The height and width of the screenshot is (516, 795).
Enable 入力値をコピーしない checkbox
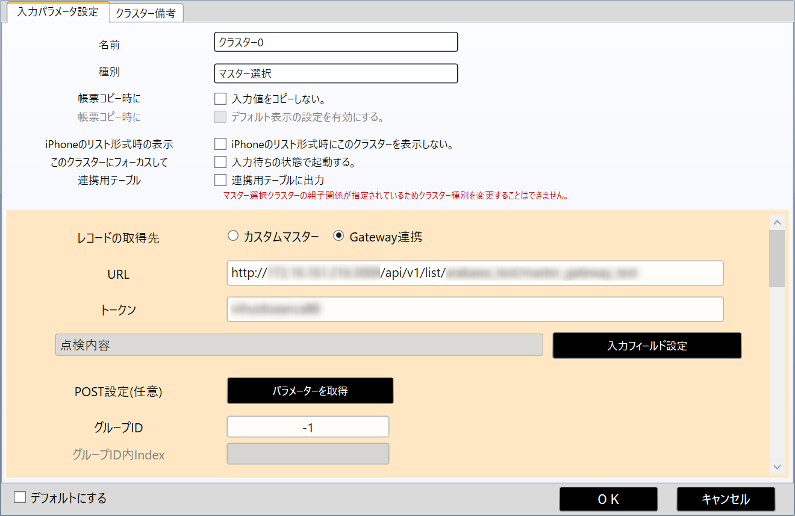220,99
